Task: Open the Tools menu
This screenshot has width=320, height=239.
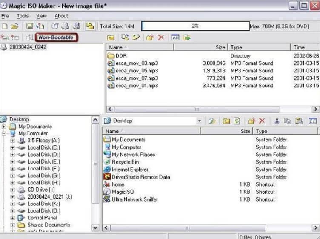Action: (23, 16)
